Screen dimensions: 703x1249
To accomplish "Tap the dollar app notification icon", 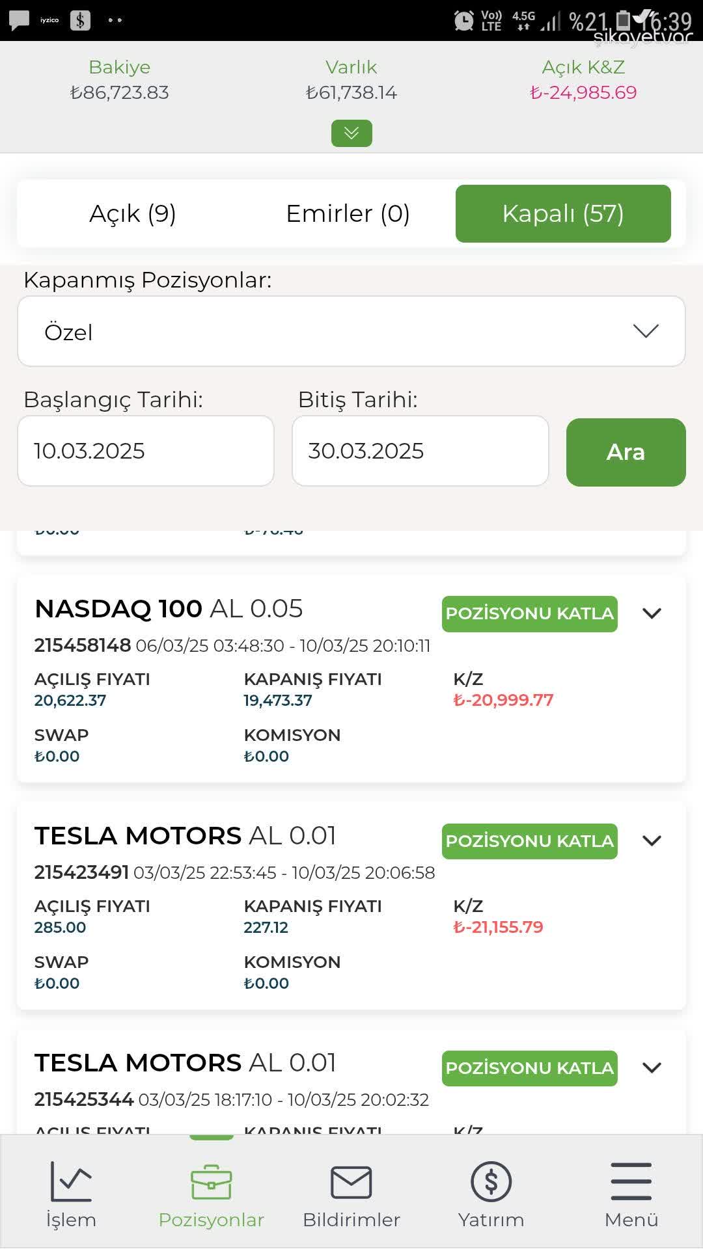I will click(80, 20).
